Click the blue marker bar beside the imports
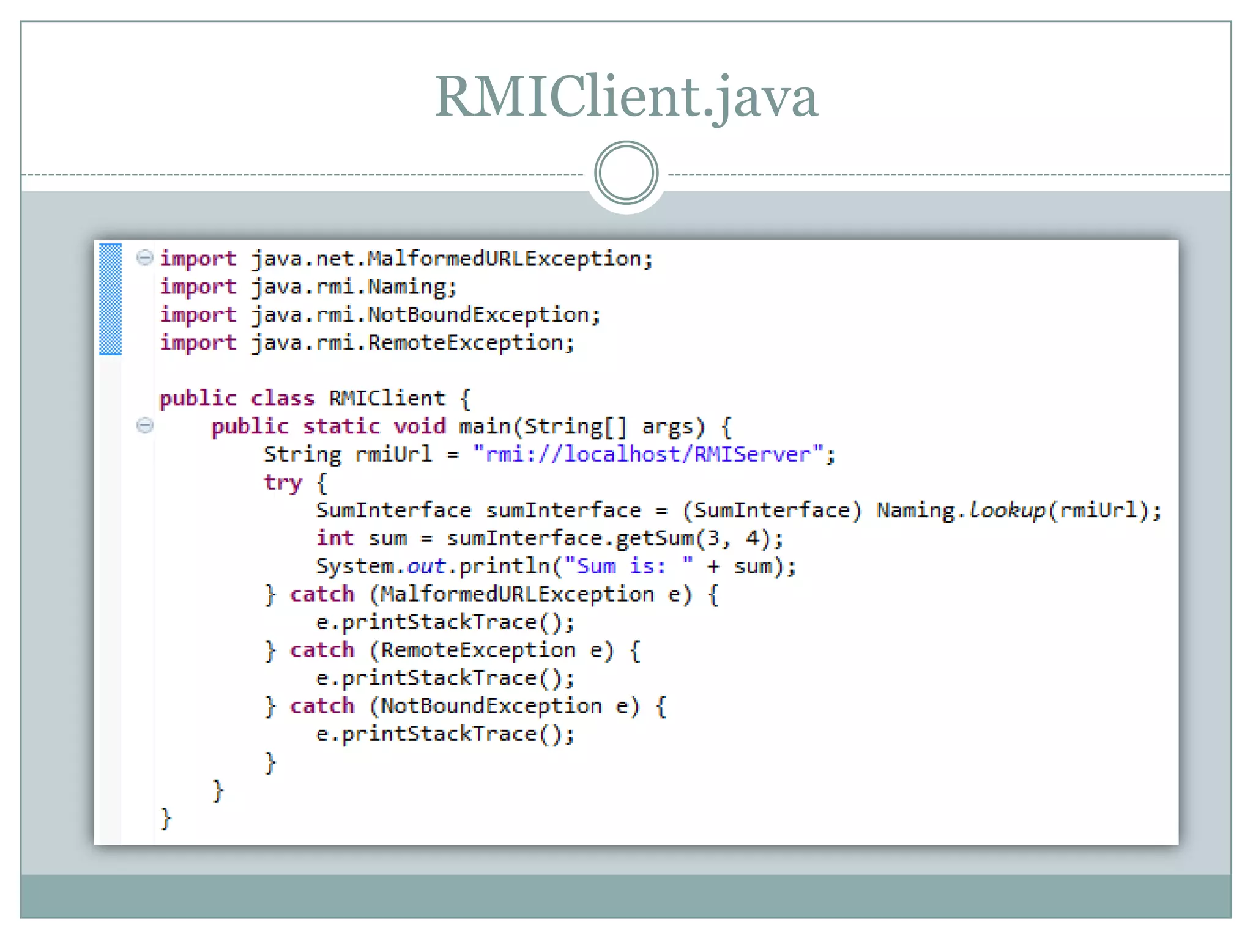This screenshot has height=939, width=1253. coord(110,299)
